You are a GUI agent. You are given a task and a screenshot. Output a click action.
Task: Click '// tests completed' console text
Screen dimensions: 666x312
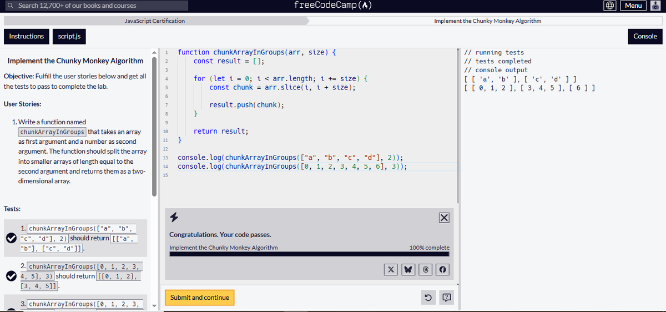(498, 61)
